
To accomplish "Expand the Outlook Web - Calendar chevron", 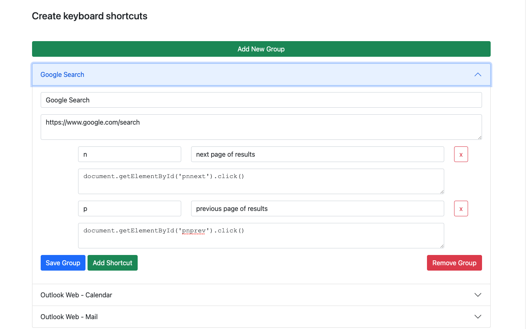I will pyautogui.click(x=478, y=295).
